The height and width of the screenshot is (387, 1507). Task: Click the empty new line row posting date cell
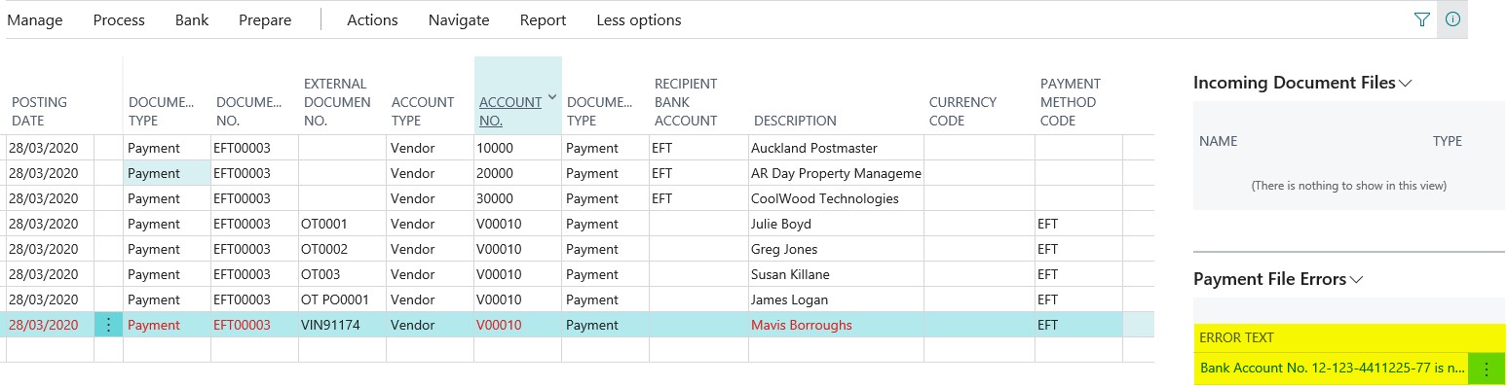[x=50, y=350]
